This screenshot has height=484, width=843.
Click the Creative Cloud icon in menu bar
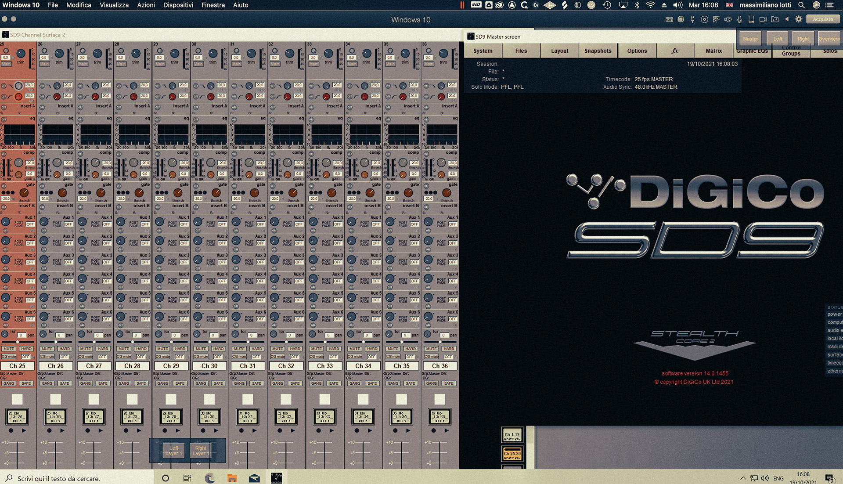click(x=499, y=5)
